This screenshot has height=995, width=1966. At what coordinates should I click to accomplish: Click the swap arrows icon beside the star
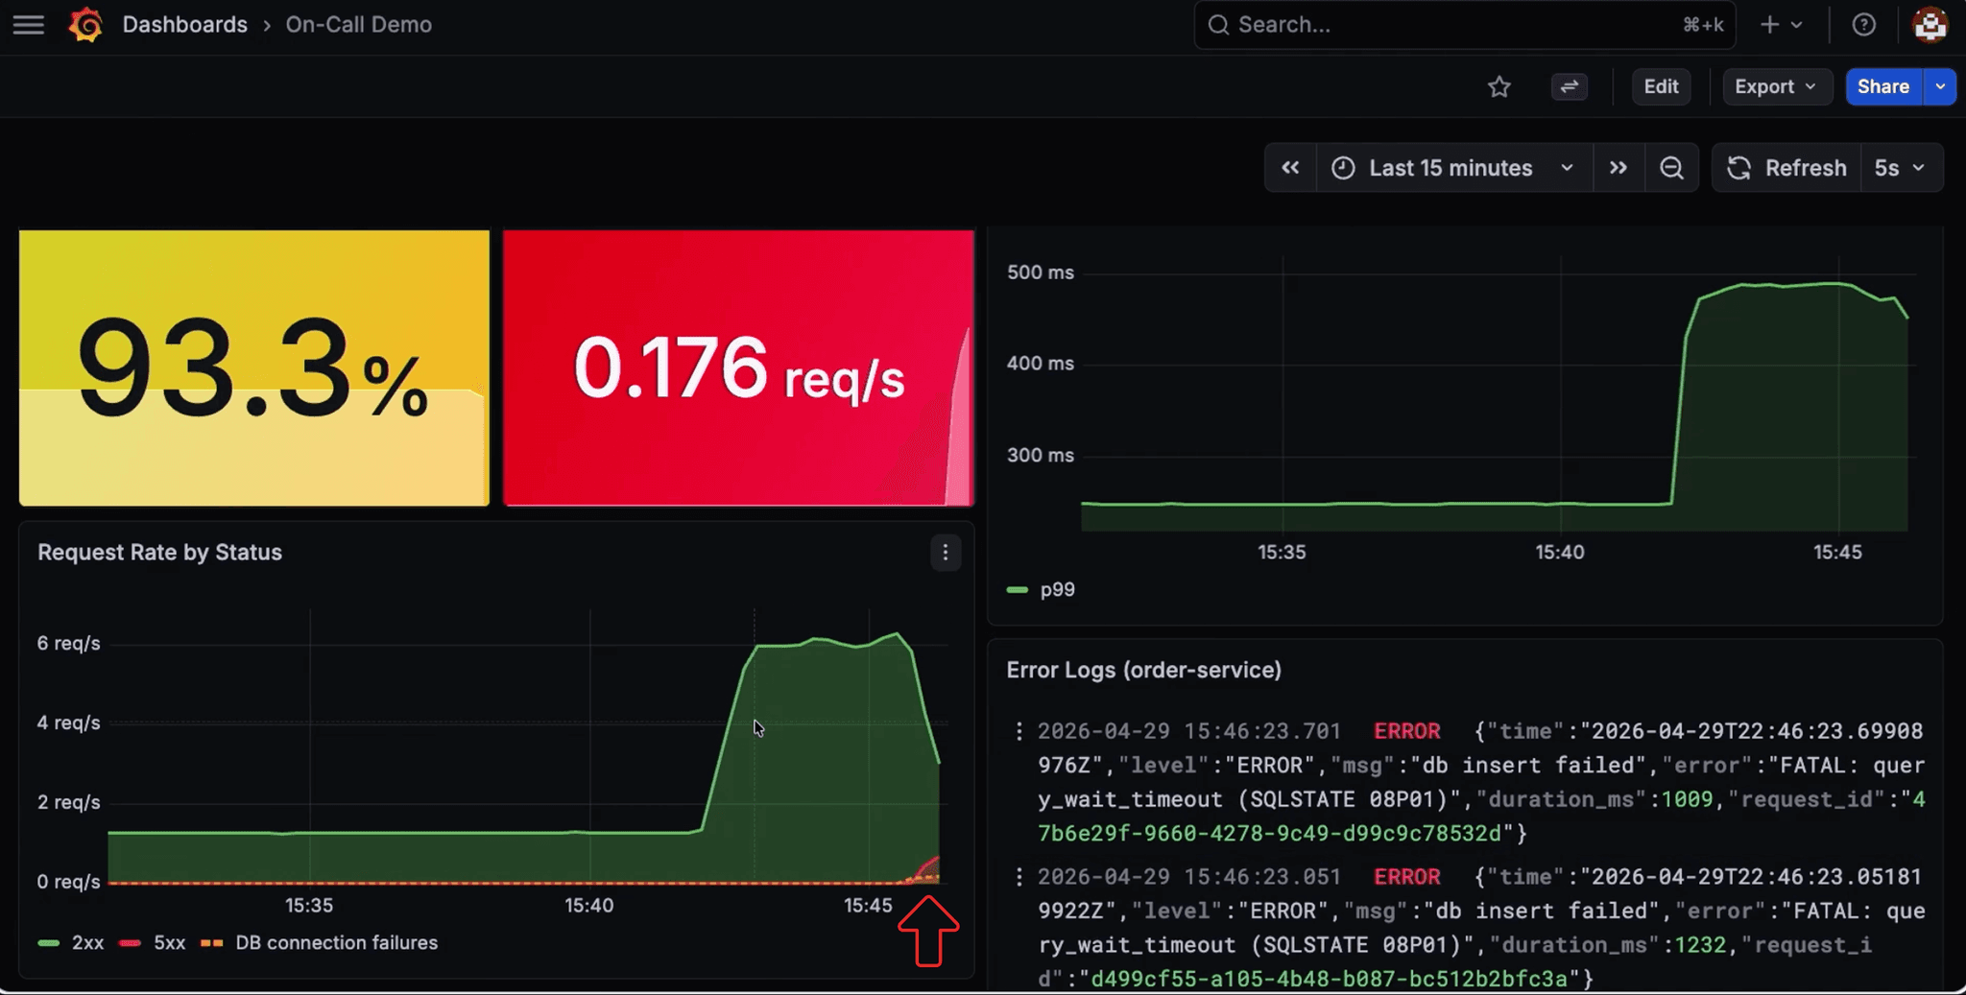pos(1569,87)
